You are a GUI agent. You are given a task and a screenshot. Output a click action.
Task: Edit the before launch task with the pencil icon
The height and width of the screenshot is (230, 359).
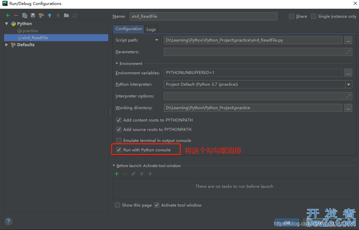coord(133,174)
